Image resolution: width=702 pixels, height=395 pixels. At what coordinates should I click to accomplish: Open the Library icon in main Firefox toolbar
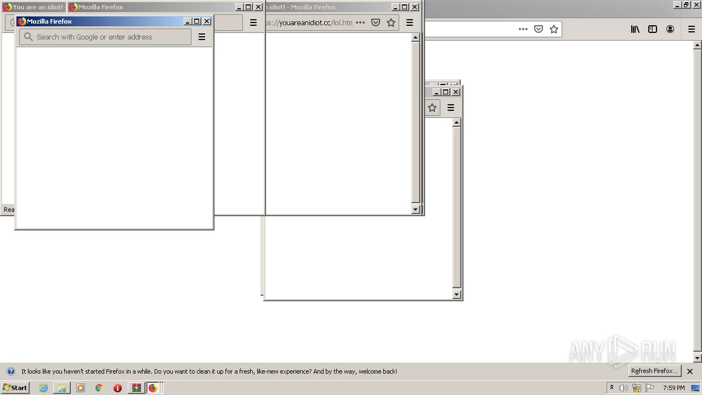click(635, 29)
